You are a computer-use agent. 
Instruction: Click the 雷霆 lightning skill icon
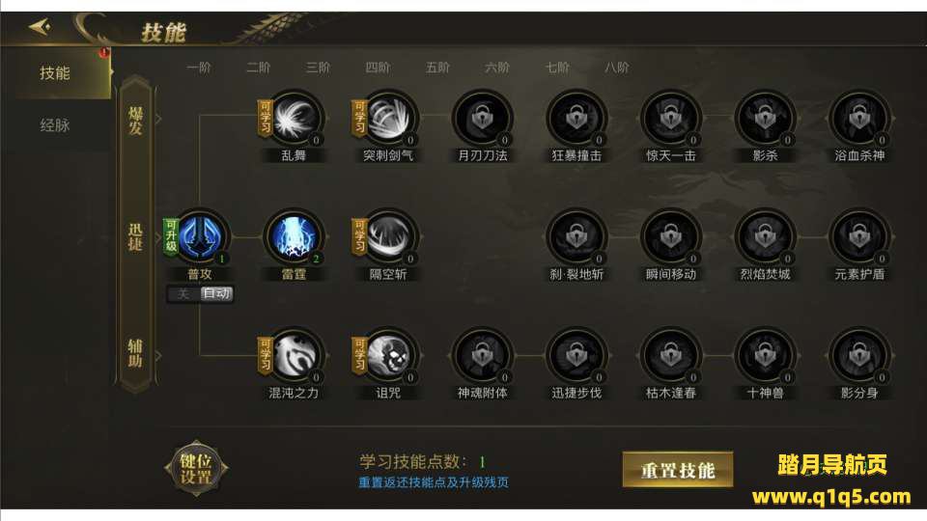(294, 237)
